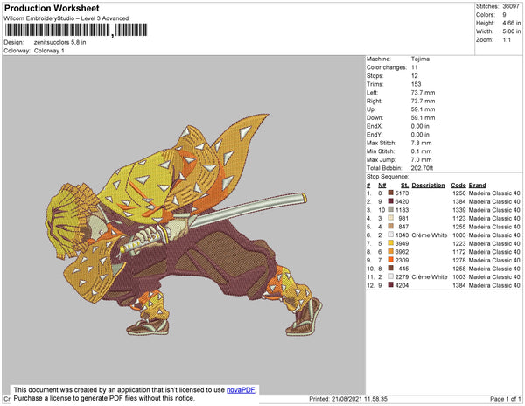Click color swatch for stop 4 (981)
Viewport: 525px width, 406px height.
click(390, 218)
